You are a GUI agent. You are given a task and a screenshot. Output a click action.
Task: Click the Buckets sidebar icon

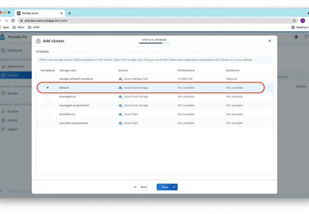[x=3, y=94]
